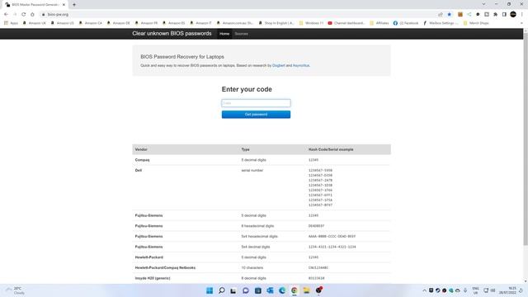
Task: Switch to the Chrome taskbar icon
Action: click(295, 290)
